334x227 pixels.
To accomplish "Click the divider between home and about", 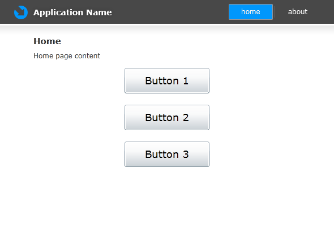I will pos(275,12).
